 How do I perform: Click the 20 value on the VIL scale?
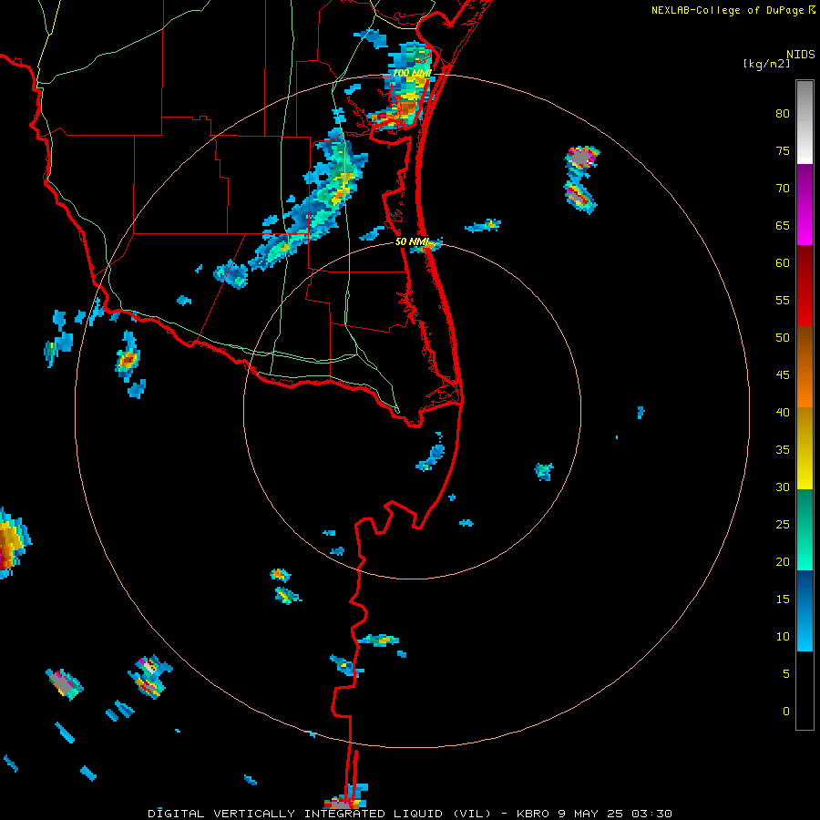click(783, 562)
